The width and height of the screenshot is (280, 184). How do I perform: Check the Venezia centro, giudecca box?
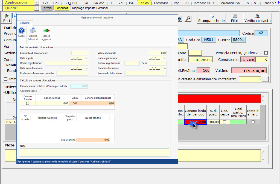266,53
